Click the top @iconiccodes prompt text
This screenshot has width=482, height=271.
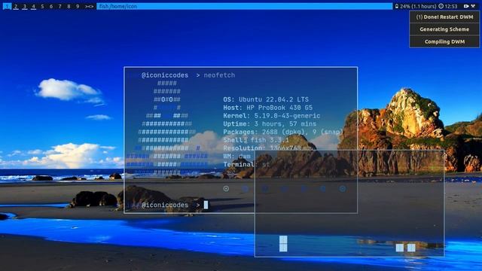(x=165, y=75)
